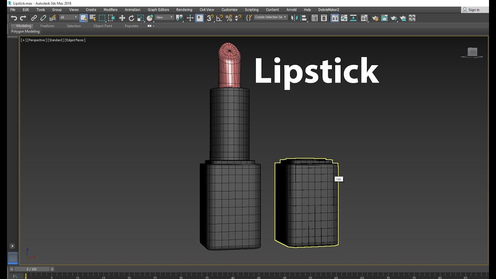Click Render Production teapot icon
This screenshot has height=279, width=496.
[394, 18]
